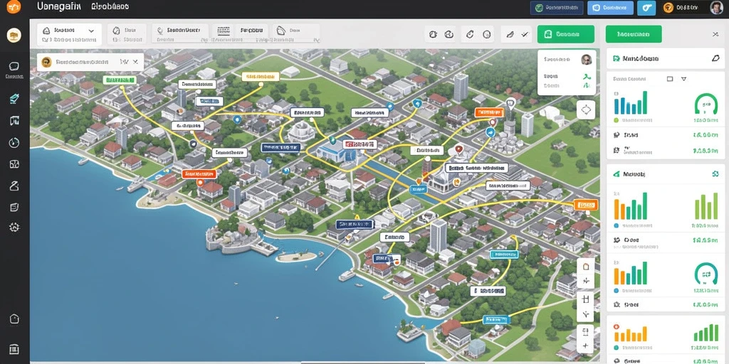Open the settings gear in left sidebar
The width and height of the screenshot is (729, 364).
pyautogui.click(x=14, y=227)
